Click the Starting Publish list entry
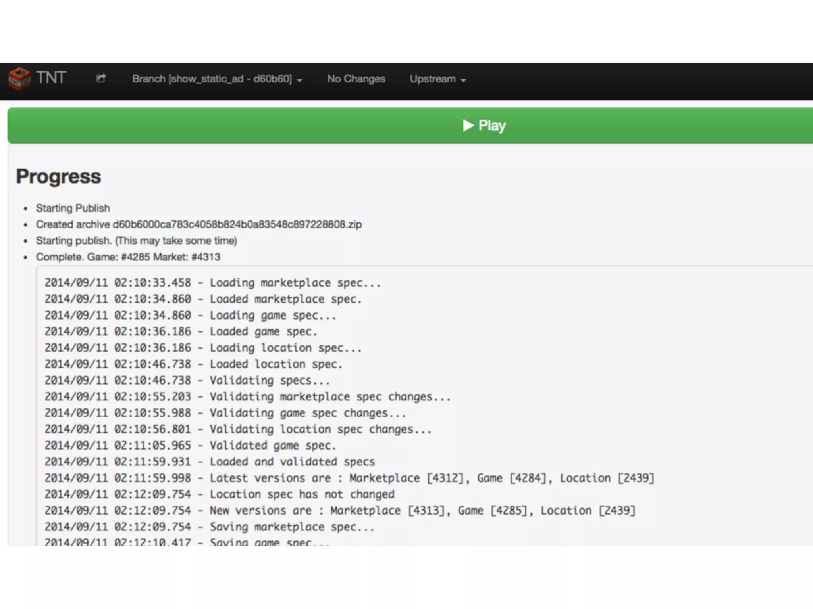 (x=73, y=208)
